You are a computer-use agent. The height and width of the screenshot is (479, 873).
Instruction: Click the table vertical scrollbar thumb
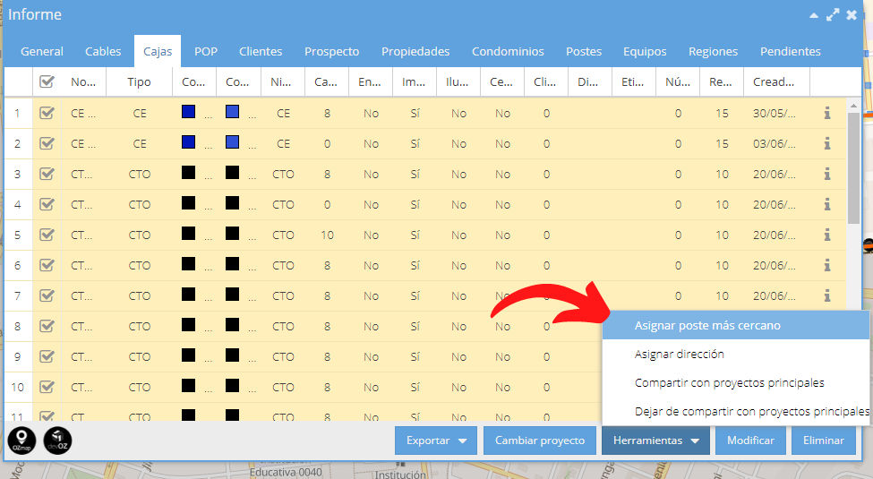tap(853, 167)
